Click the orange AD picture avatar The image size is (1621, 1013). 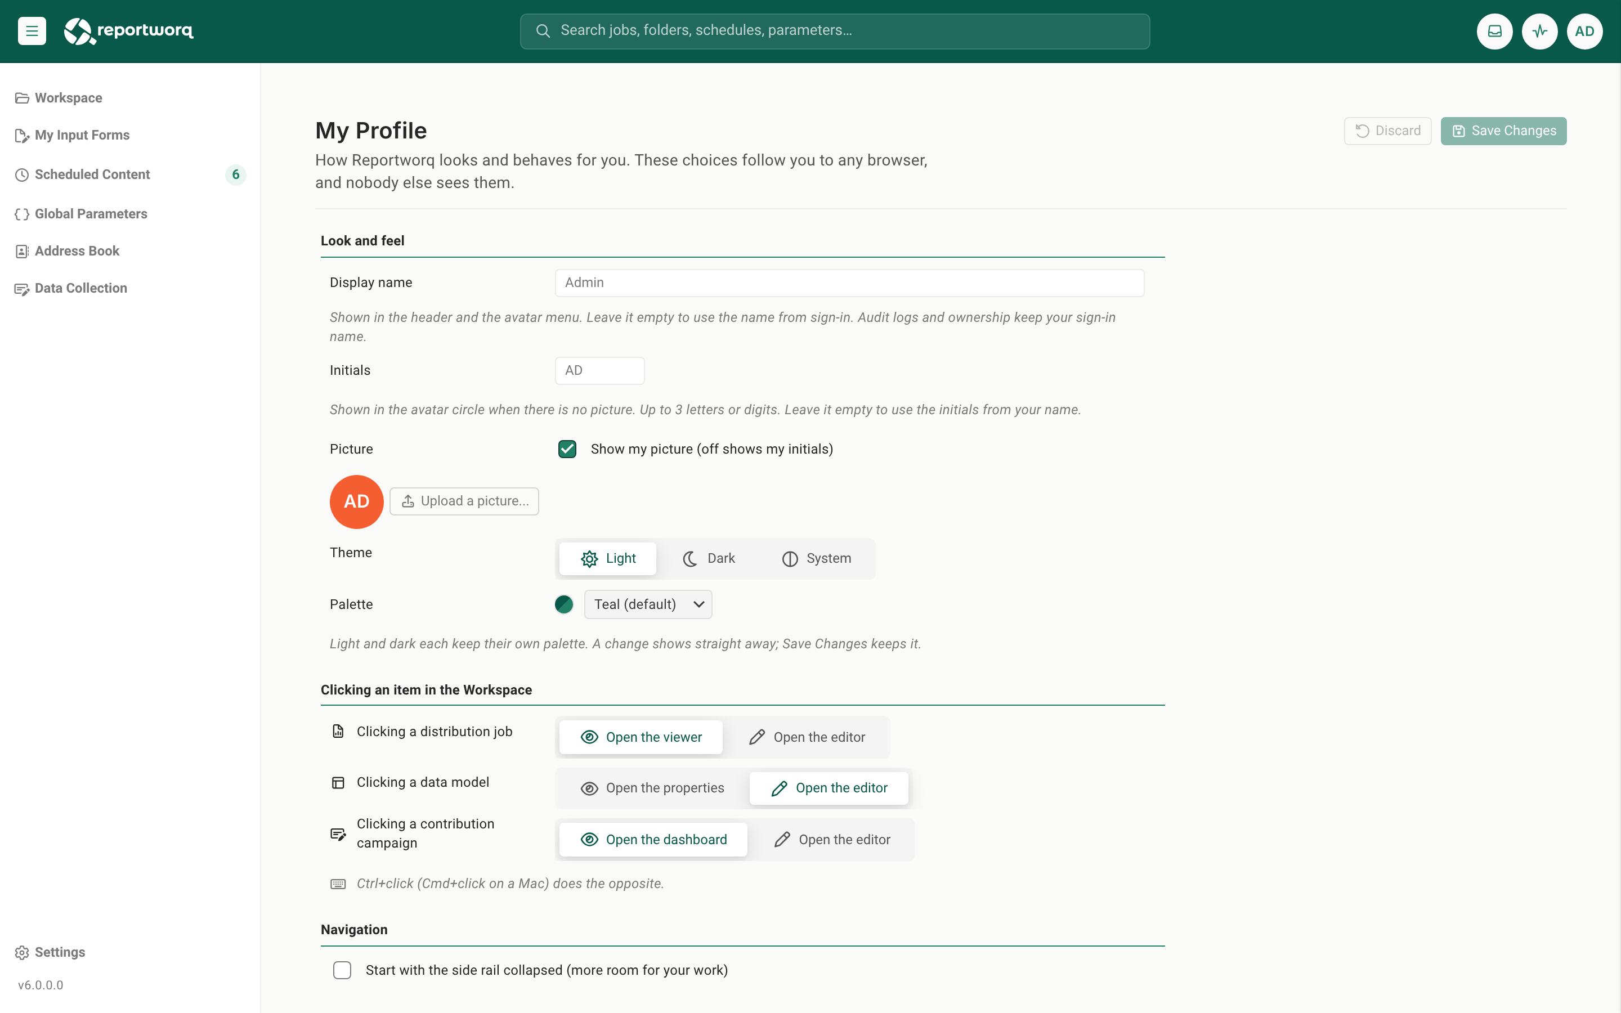pyautogui.click(x=356, y=502)
